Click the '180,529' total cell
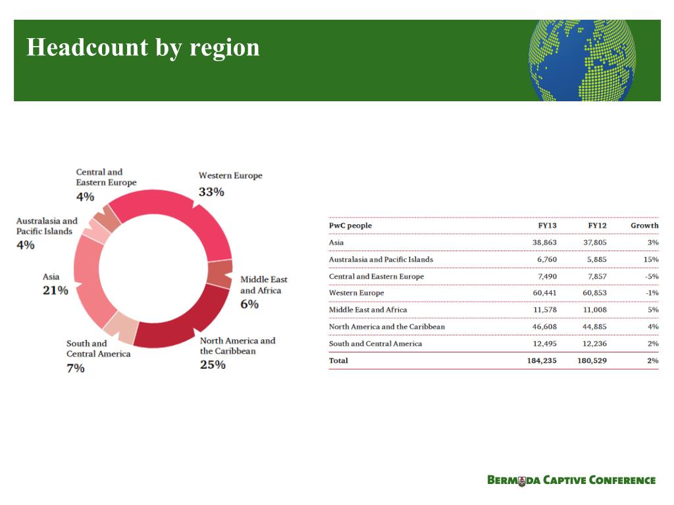The width and height of the screenshot is (674, 505). coord(592,361)
